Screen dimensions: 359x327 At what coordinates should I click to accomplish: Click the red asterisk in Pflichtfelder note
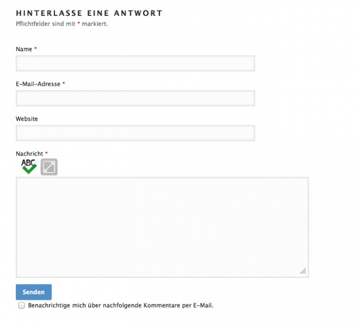(x=78, y=24)
